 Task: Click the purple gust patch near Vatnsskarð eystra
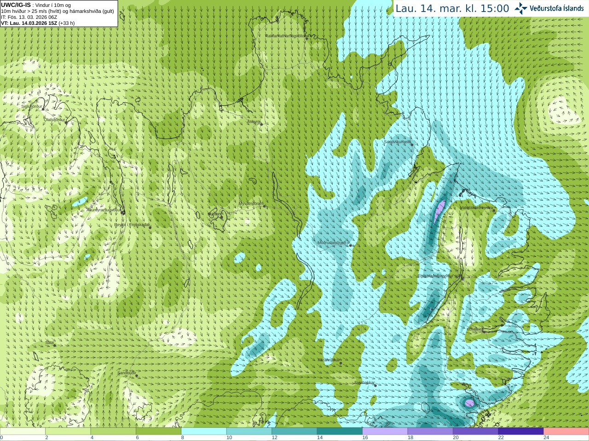[x=440, y=211]
